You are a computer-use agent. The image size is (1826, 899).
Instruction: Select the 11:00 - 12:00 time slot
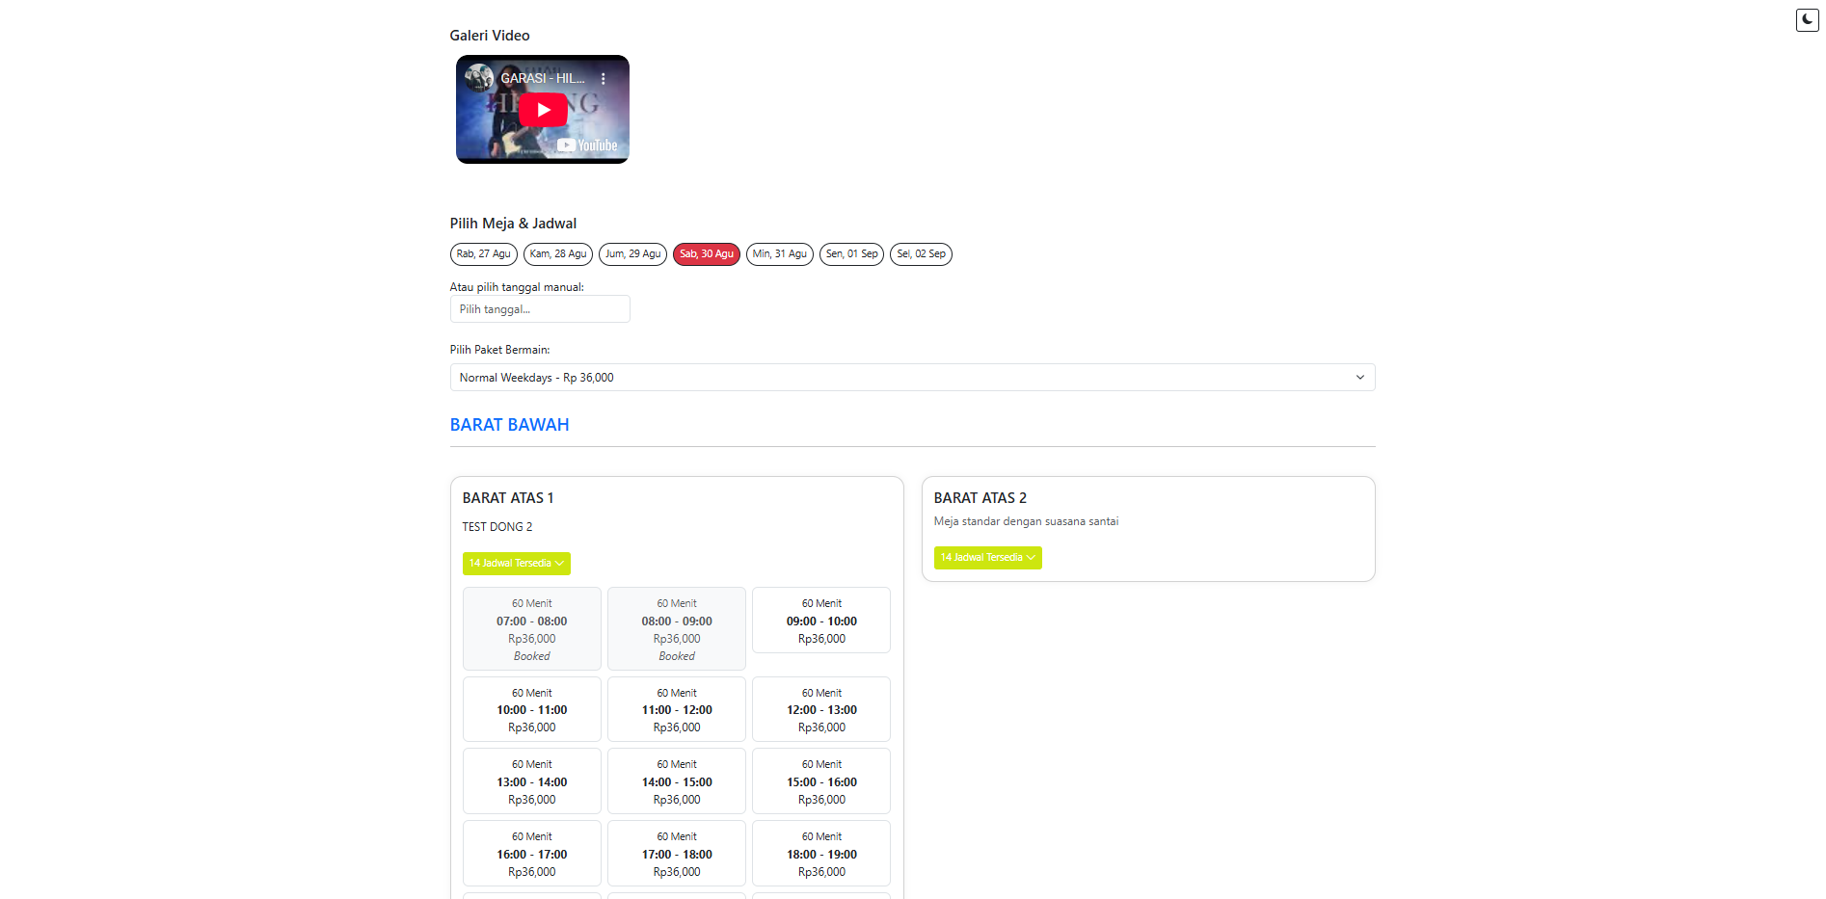[x=677, y=710]
